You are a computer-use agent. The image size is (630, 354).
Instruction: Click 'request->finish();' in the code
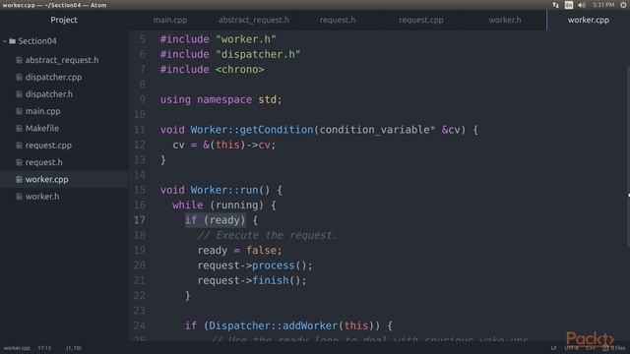[252, 280]
